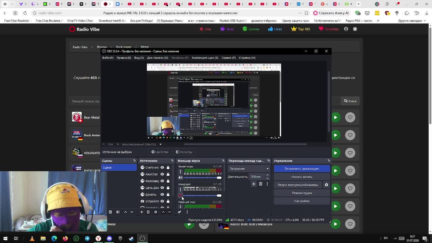Open Коллекция сцен (S) menu
The image size is (432, 243).
[205, 58]
